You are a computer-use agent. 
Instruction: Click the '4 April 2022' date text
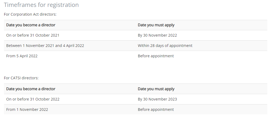(x=73, y=46)
